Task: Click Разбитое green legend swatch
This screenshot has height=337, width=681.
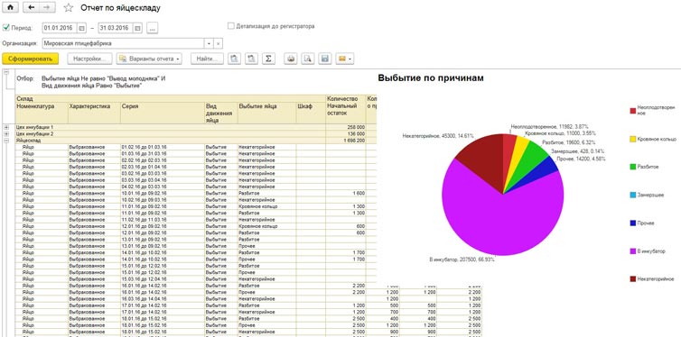Action: click(633, 167)
